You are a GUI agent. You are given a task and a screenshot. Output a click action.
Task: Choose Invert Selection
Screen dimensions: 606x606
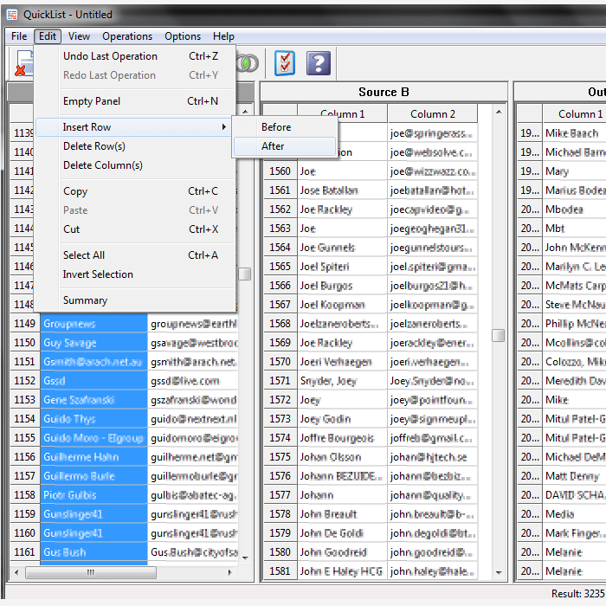click(x=136, y=274)
